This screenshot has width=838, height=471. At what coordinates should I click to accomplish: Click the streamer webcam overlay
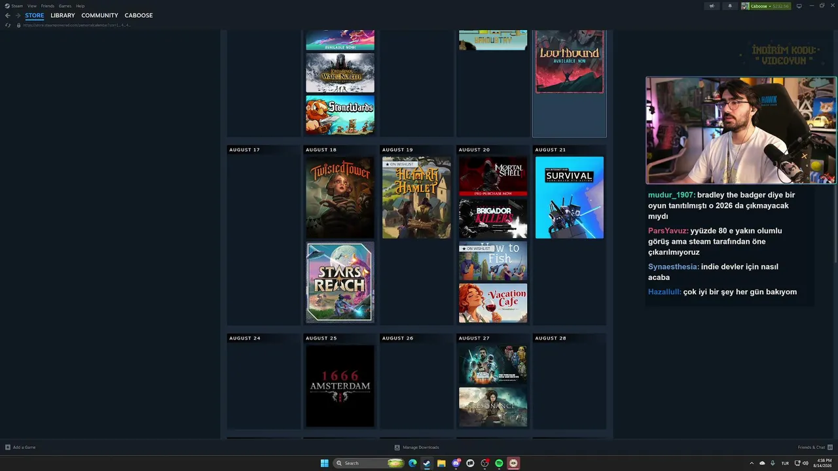coord(740,131)
